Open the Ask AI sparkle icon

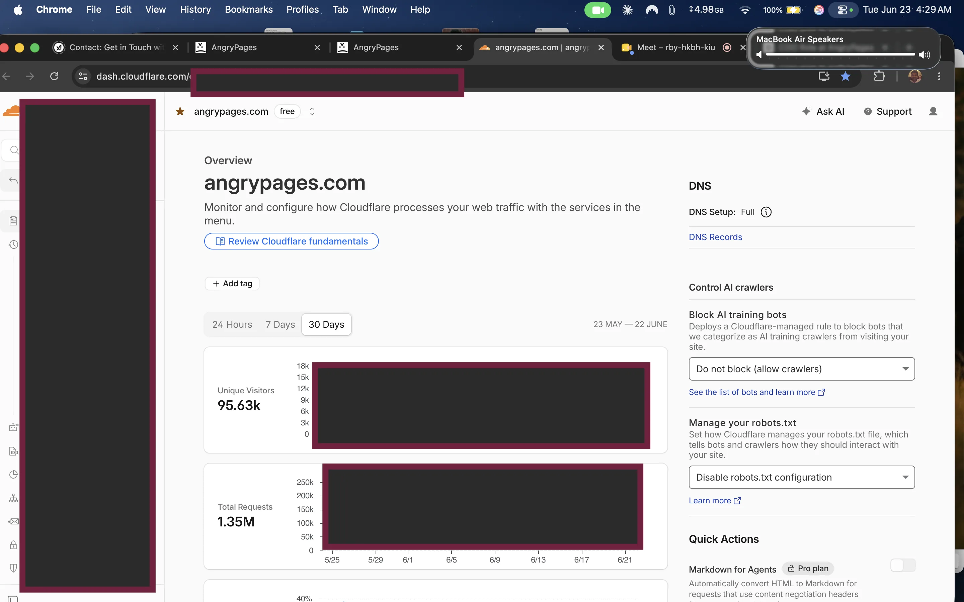[807, 111]
